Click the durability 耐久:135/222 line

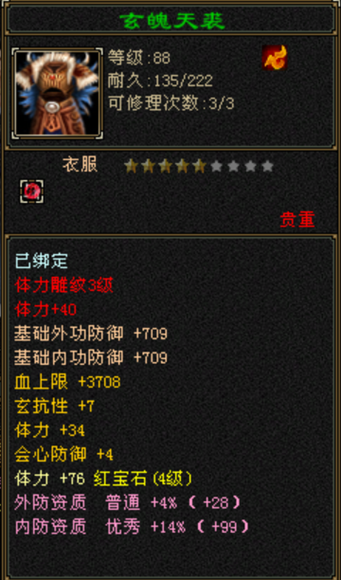160,81
